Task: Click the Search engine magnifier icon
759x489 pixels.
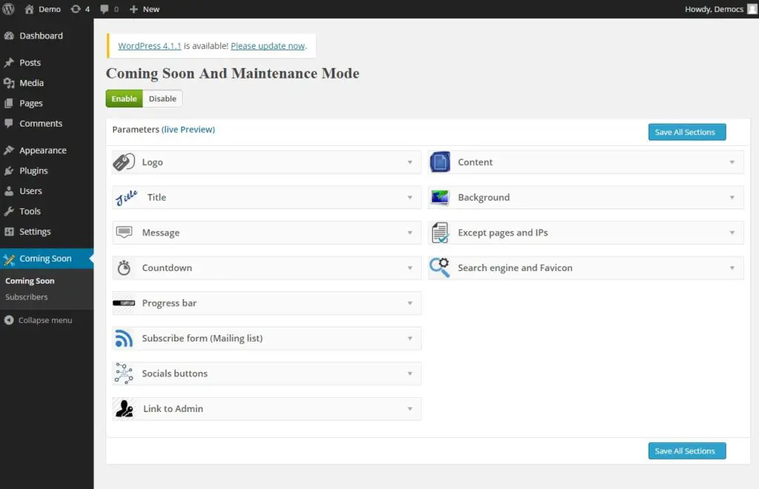Action: coord(440,267)
